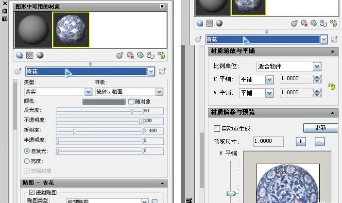Screen dimensions: 342x203
Task: Click the plus button beside 预览尺寸
Action: pos(301,141)
